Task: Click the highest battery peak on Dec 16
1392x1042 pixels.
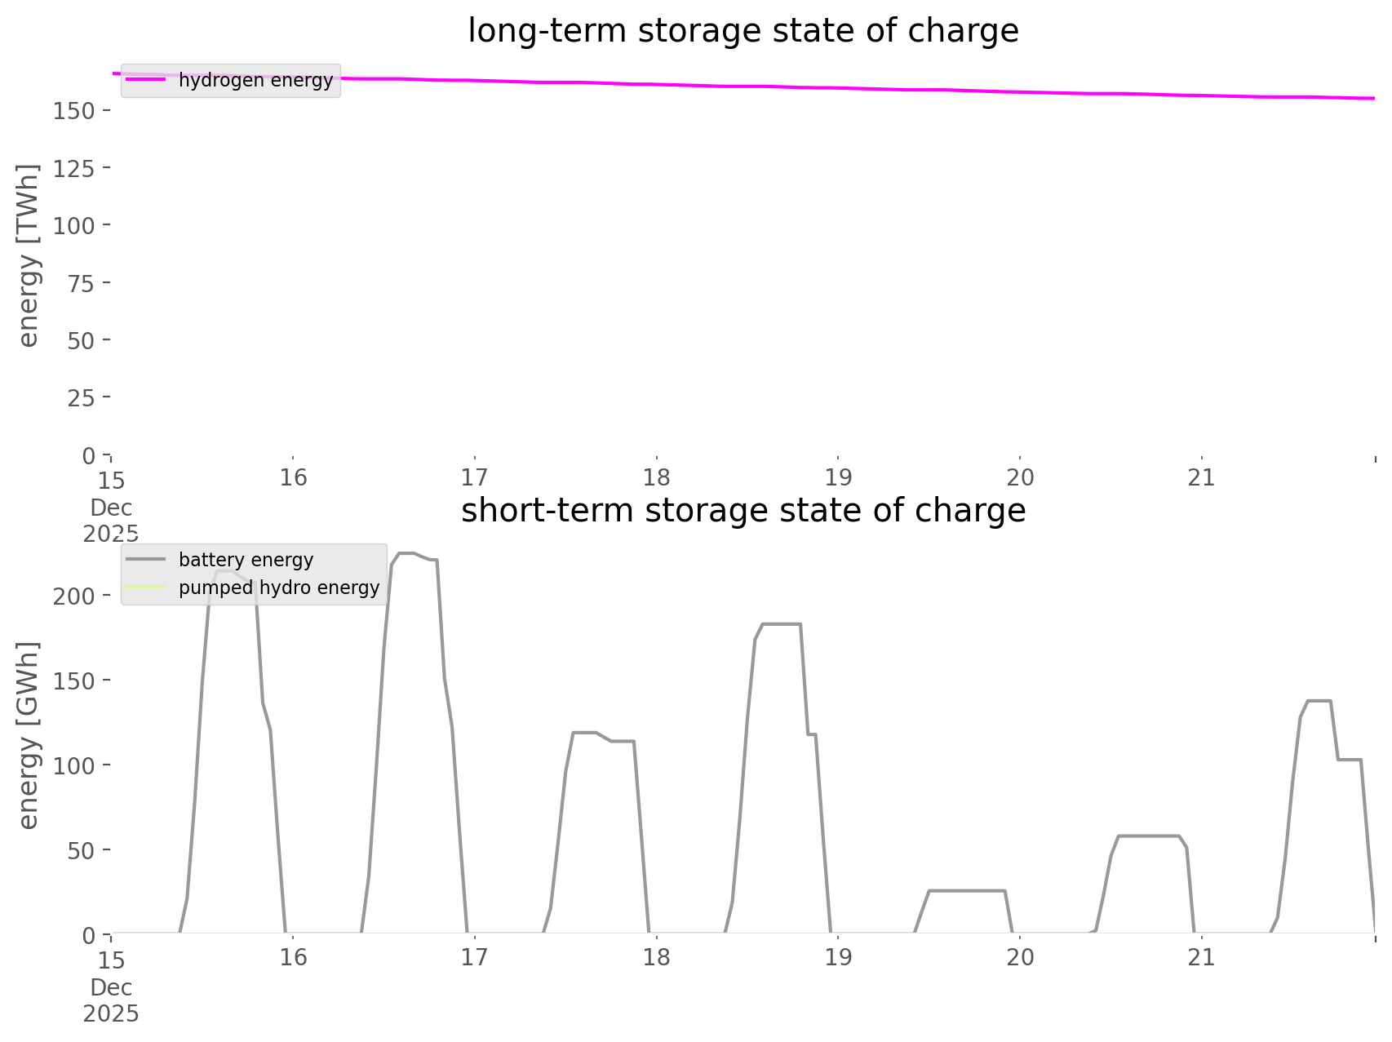Action: 406,554
